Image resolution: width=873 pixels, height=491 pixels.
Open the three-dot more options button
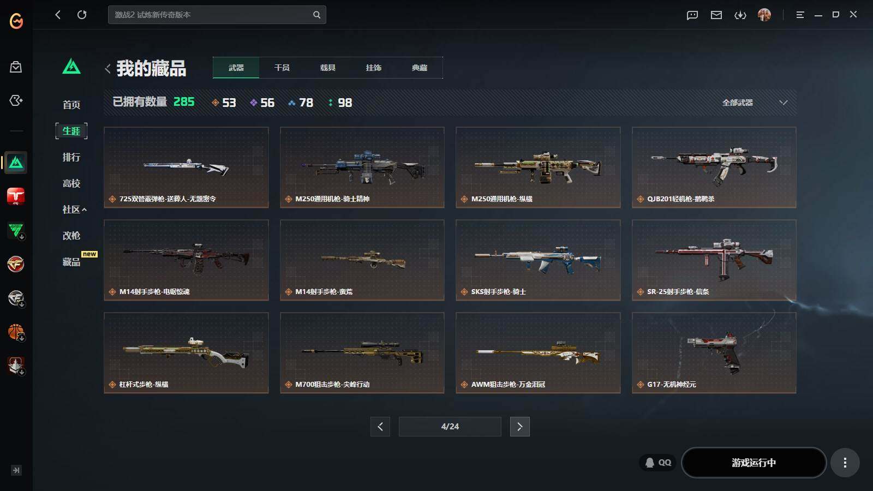845,463
